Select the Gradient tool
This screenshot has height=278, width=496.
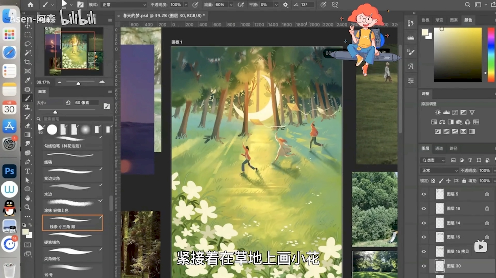click(27, 135)
